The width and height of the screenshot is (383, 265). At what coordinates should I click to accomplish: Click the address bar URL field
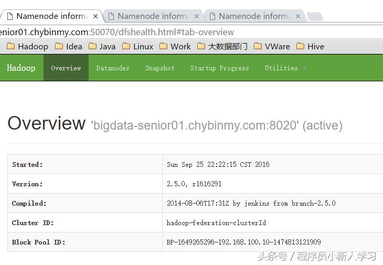157,31
